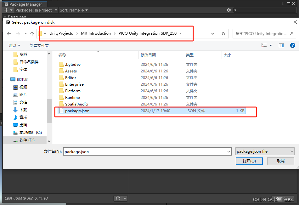Select the package.json file

coord(152,111)
